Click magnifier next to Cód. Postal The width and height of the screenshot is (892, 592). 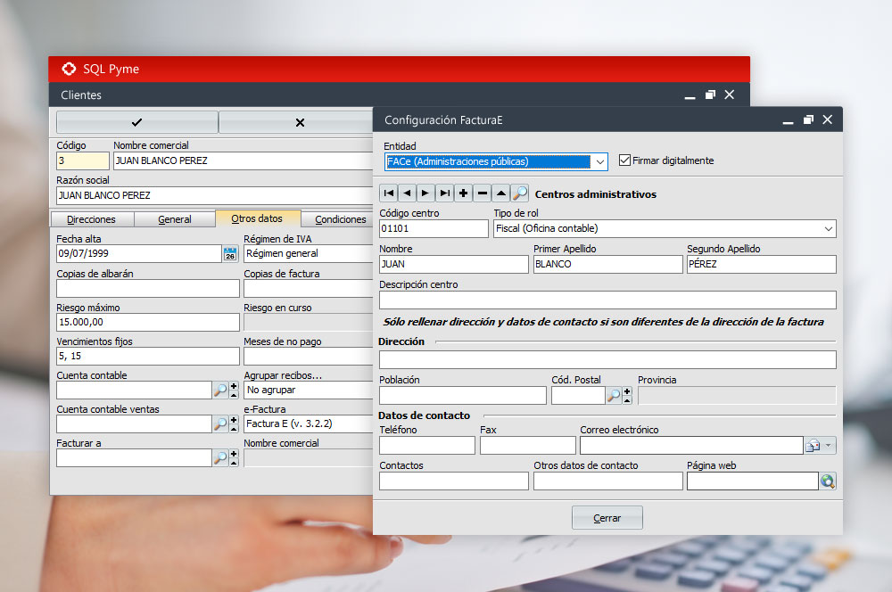pyautogui.click(x=615, y=396)
